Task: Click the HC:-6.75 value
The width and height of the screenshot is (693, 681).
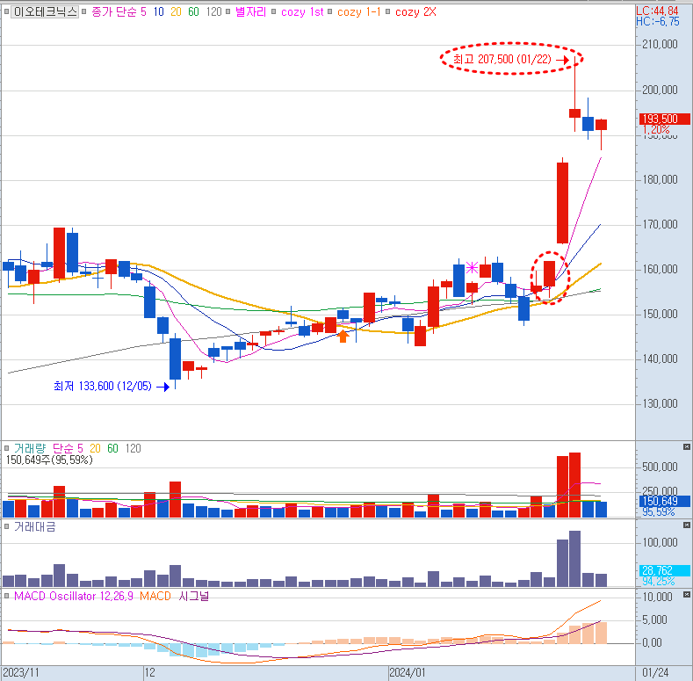Action: 658,22
